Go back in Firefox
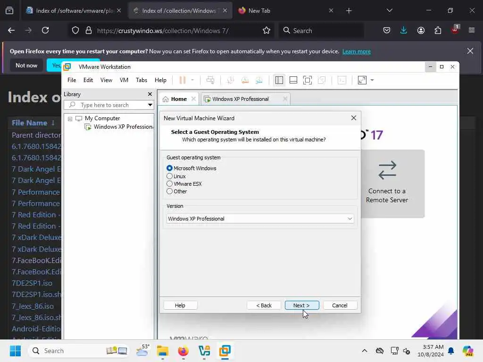Viewport: 483px width, 362px height. (11, 31)
